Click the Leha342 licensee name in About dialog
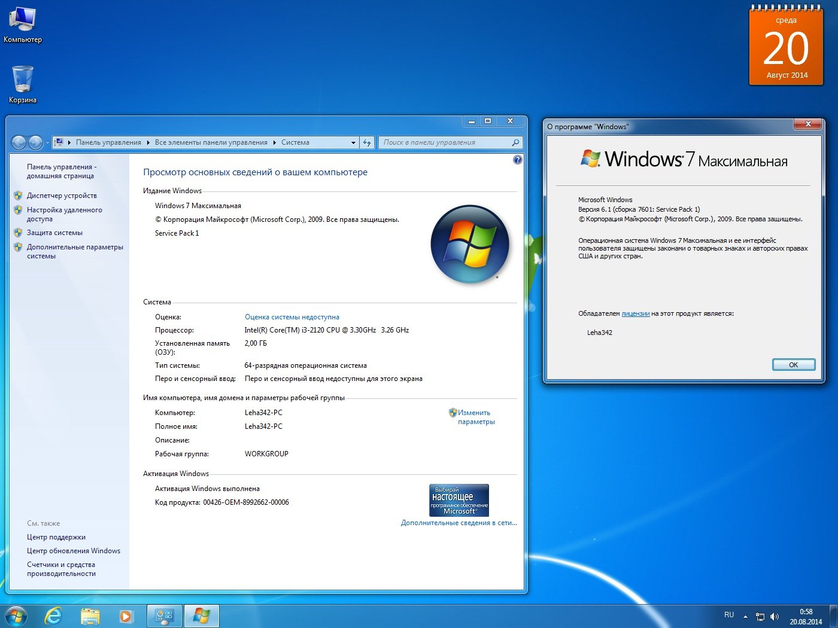This screenshot has width=838, height=628. click(600, 333)
